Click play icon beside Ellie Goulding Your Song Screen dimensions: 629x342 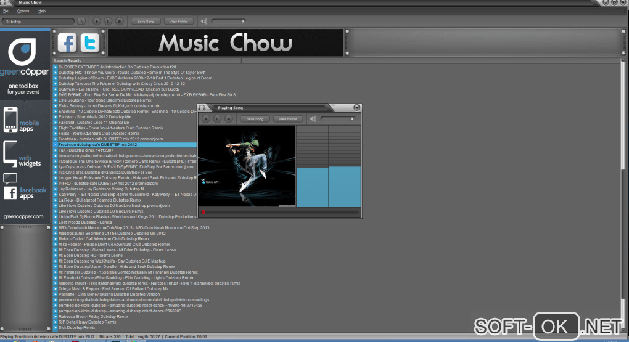click(x=55, y=100)
